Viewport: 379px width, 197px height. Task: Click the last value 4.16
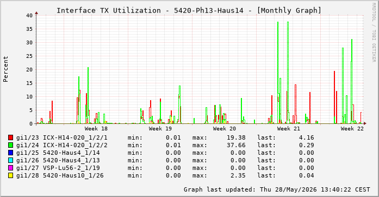307,137
